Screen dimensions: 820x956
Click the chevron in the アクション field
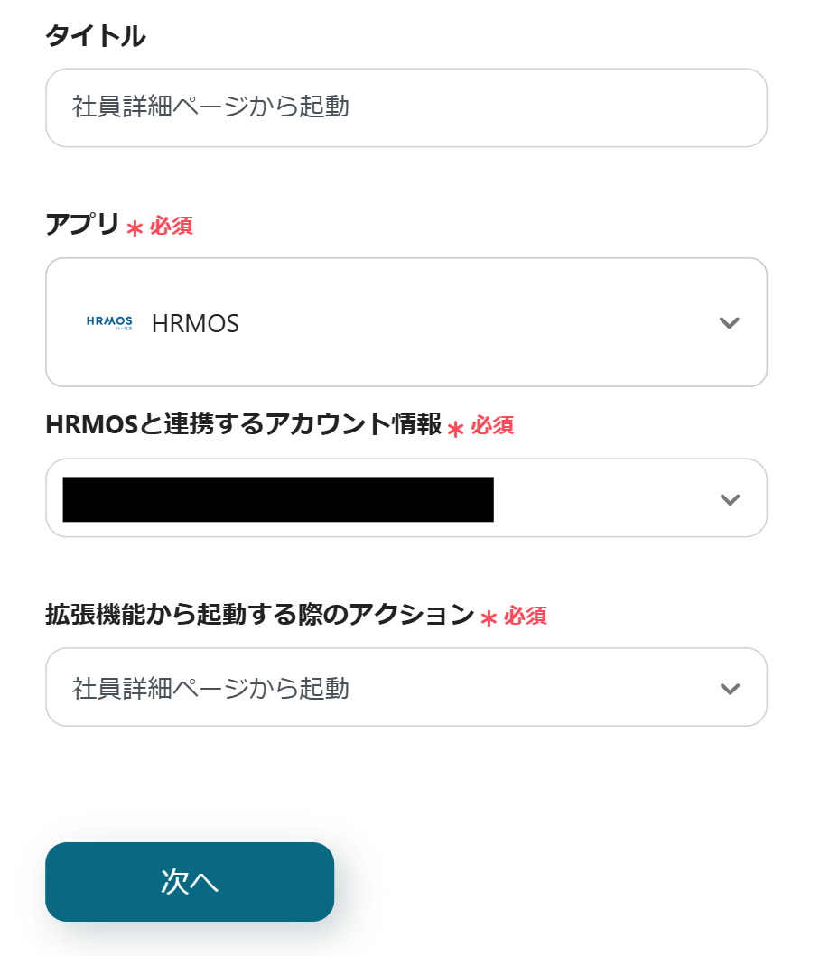(x=730, y=689)
